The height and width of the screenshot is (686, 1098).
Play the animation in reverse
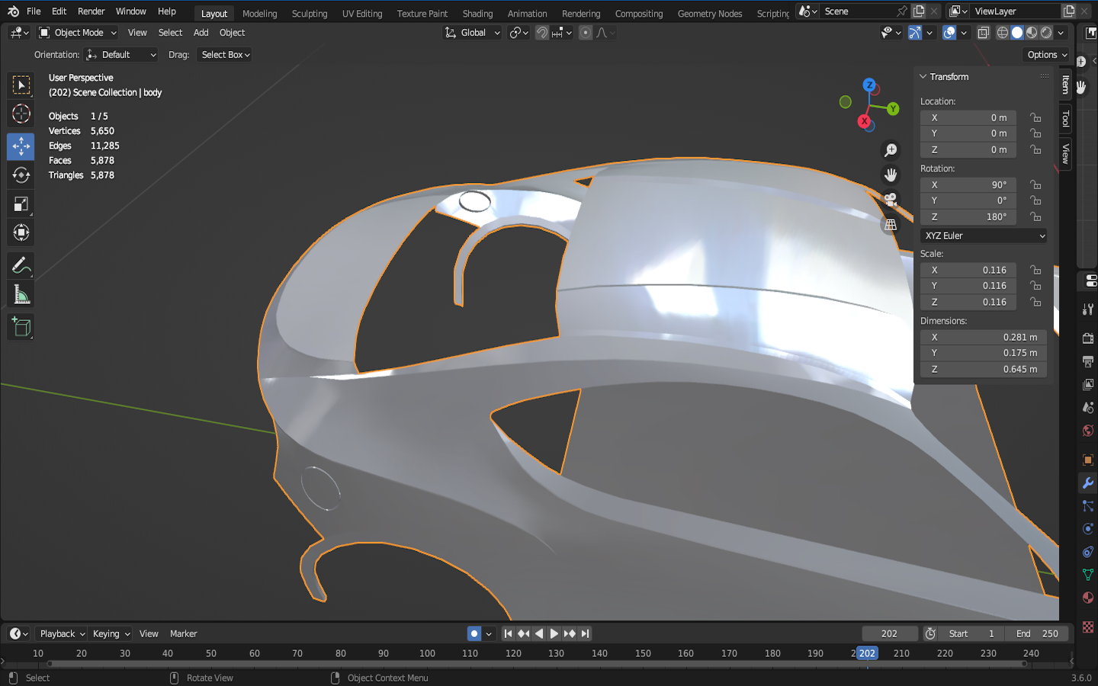(539, 633)
